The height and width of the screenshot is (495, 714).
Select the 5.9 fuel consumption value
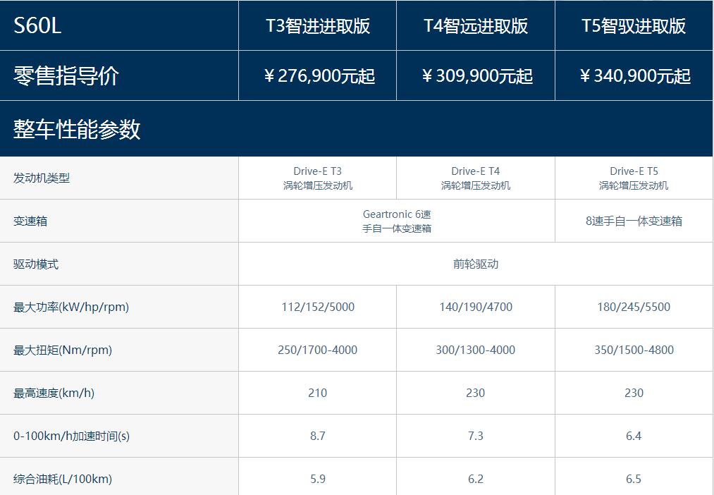click(x=318, y=479)
